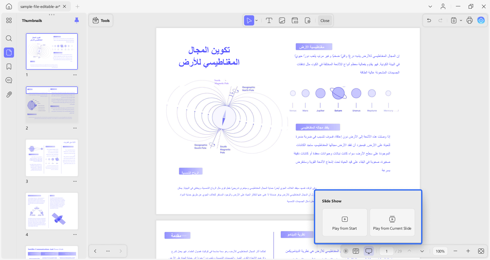The image size is (490, 260).
Task: Open the page display reading mode icon
Action: [356, 251]
